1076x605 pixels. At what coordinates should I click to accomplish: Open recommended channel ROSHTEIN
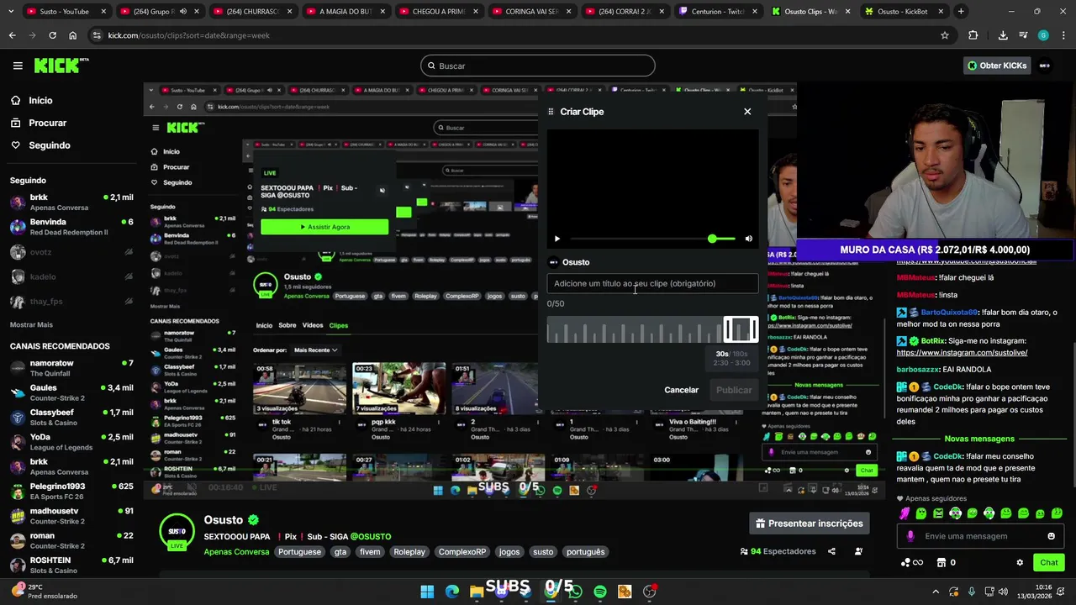tap(71, 565)
